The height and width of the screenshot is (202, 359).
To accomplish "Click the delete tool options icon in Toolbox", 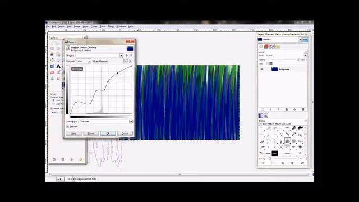I will (72, 159).
